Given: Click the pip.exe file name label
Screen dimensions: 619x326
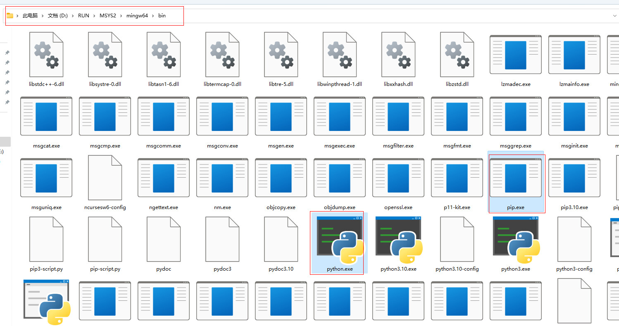Looking at the screenshot, I should [x=516, y=207].
